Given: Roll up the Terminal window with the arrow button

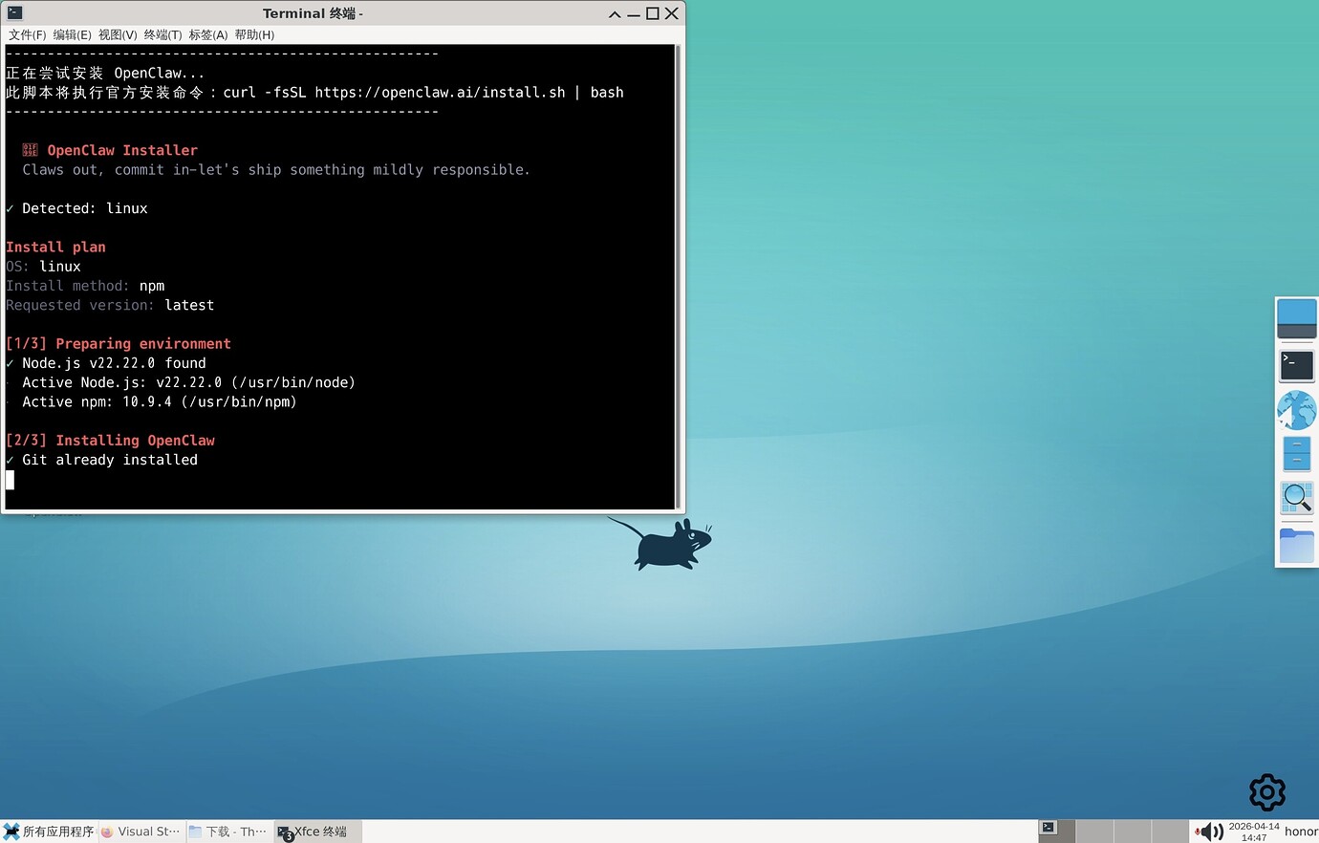Looking at the screenshot, I should 615,14.
